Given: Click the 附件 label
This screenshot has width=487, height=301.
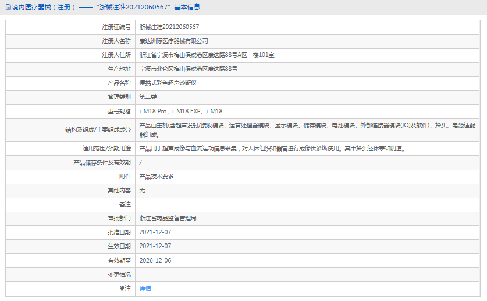Looking at the screenshot, I should click(125, 177).
